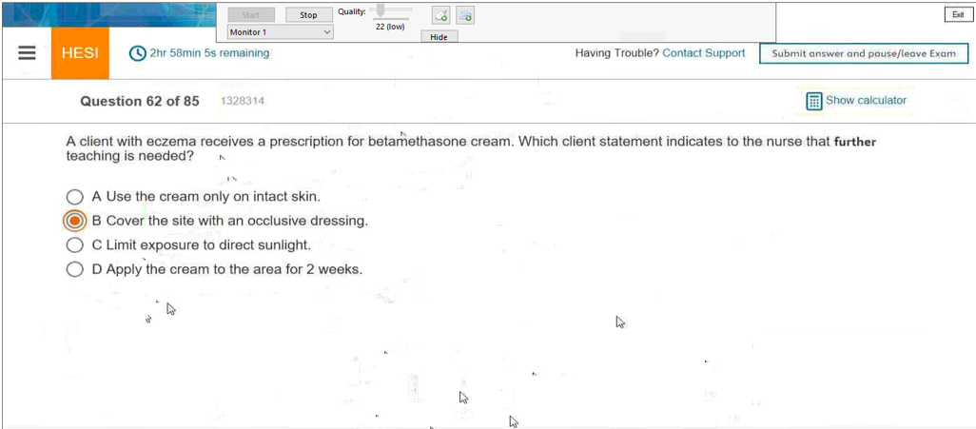Click the greyed-out Start button

pos(251,15)
